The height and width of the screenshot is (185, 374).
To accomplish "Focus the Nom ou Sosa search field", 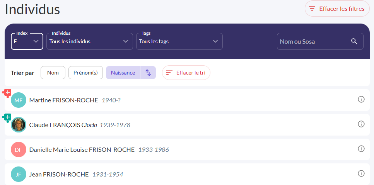I will pyautogui.click(x=313, y=41).
